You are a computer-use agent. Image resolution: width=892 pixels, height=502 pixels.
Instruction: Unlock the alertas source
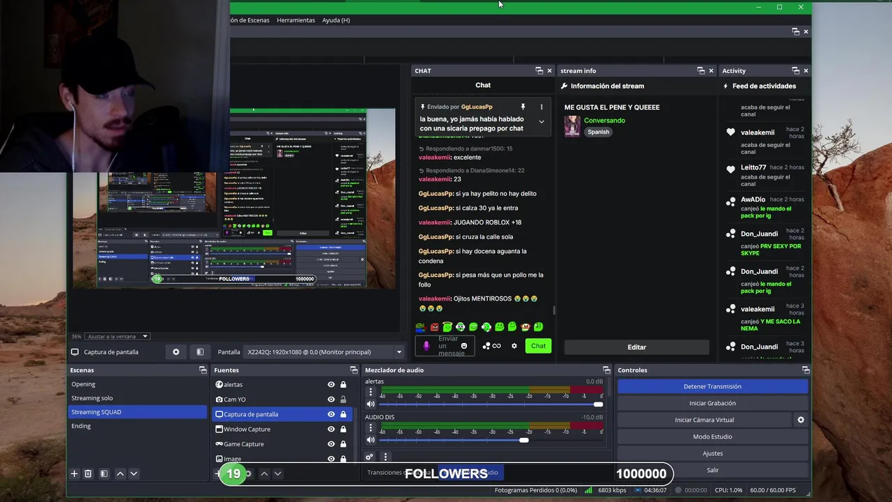click(x=343, y=385)
